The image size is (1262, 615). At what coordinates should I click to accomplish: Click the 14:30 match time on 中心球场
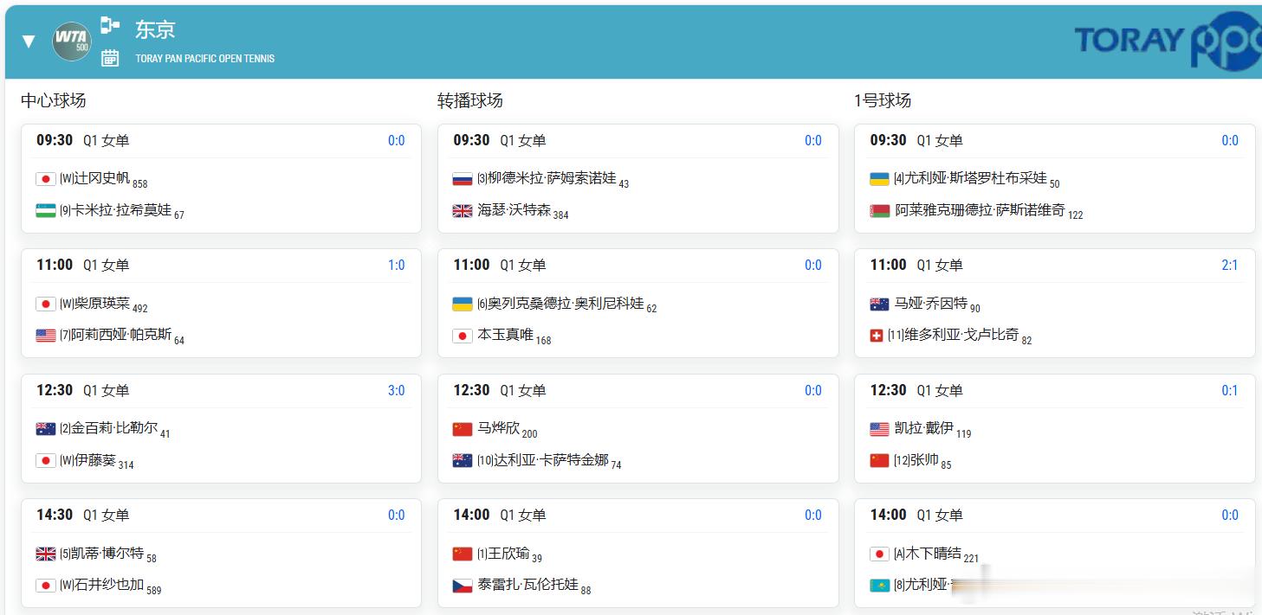tap(55, 515)
